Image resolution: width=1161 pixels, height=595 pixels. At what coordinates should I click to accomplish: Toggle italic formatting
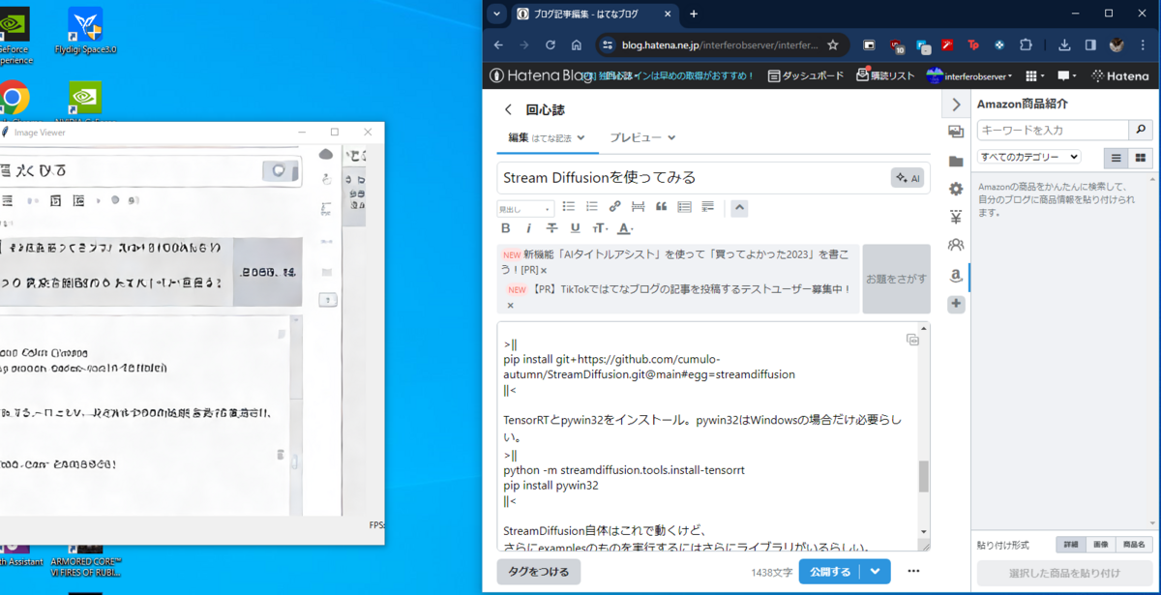(528, 227)
